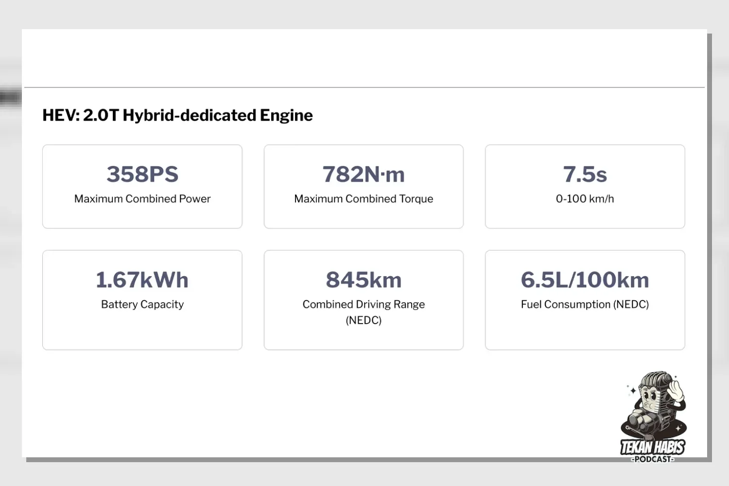
Task: Select the 6.5L/100km value
Action: point(585,280)
